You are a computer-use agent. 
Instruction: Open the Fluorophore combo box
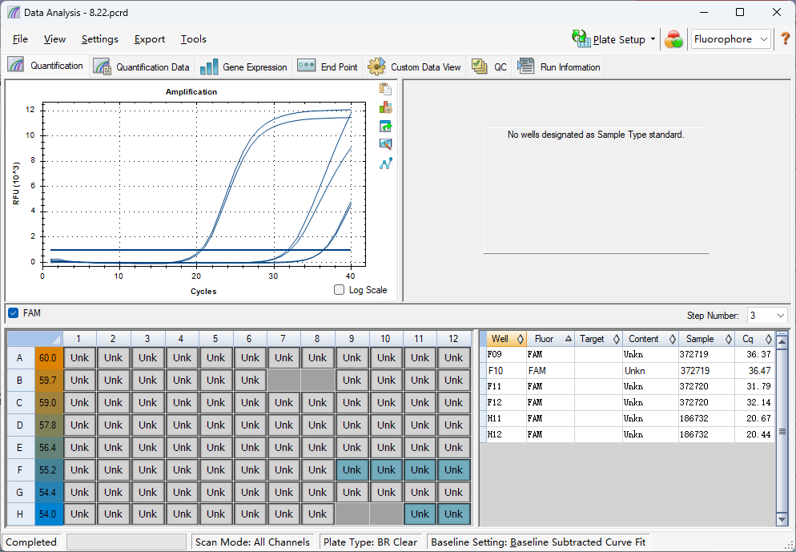coord(730,39)
